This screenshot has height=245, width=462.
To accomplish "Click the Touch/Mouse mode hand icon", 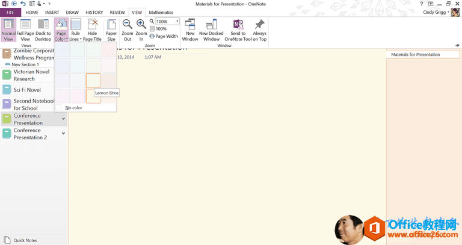I will click(x=40, y=4).
